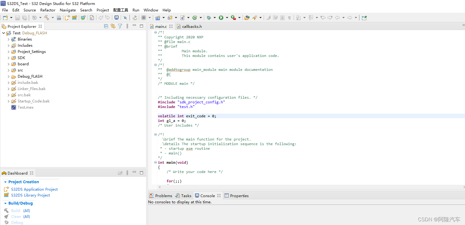The image size is (465, 225).
Task: Open the Navigate menu
Action: [68, 10]
